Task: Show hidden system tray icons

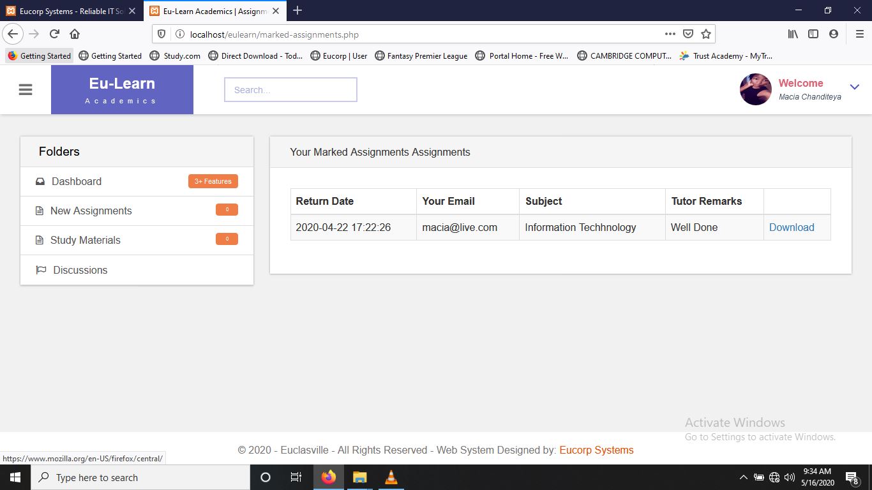Action: pyautogui.click(x=743, y=477)
